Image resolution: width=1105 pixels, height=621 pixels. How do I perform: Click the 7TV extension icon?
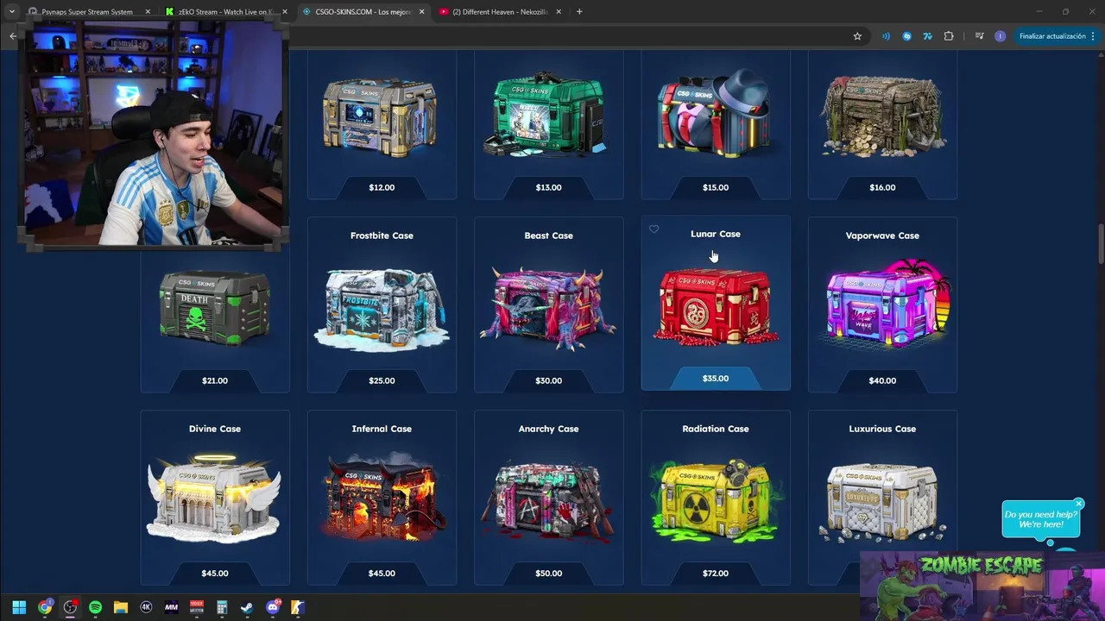[928, 36]
